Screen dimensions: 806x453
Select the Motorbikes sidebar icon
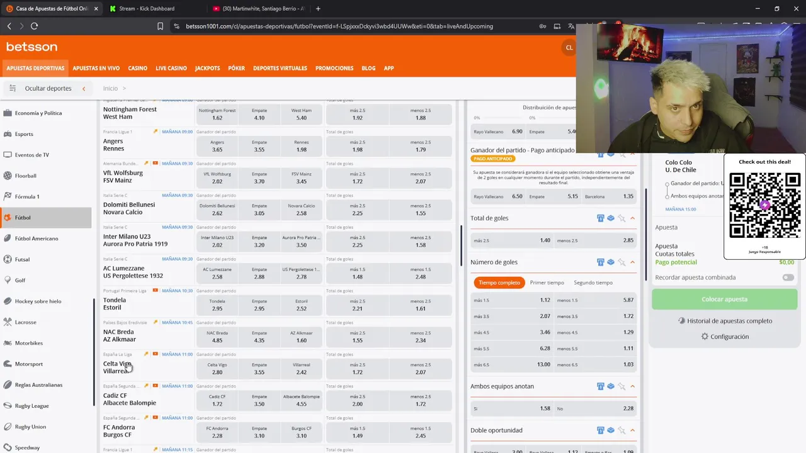click(8, 343)
